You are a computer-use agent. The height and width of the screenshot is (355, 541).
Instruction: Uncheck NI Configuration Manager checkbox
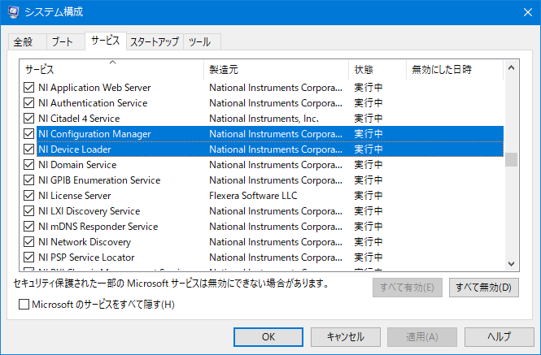pos(29,134)
